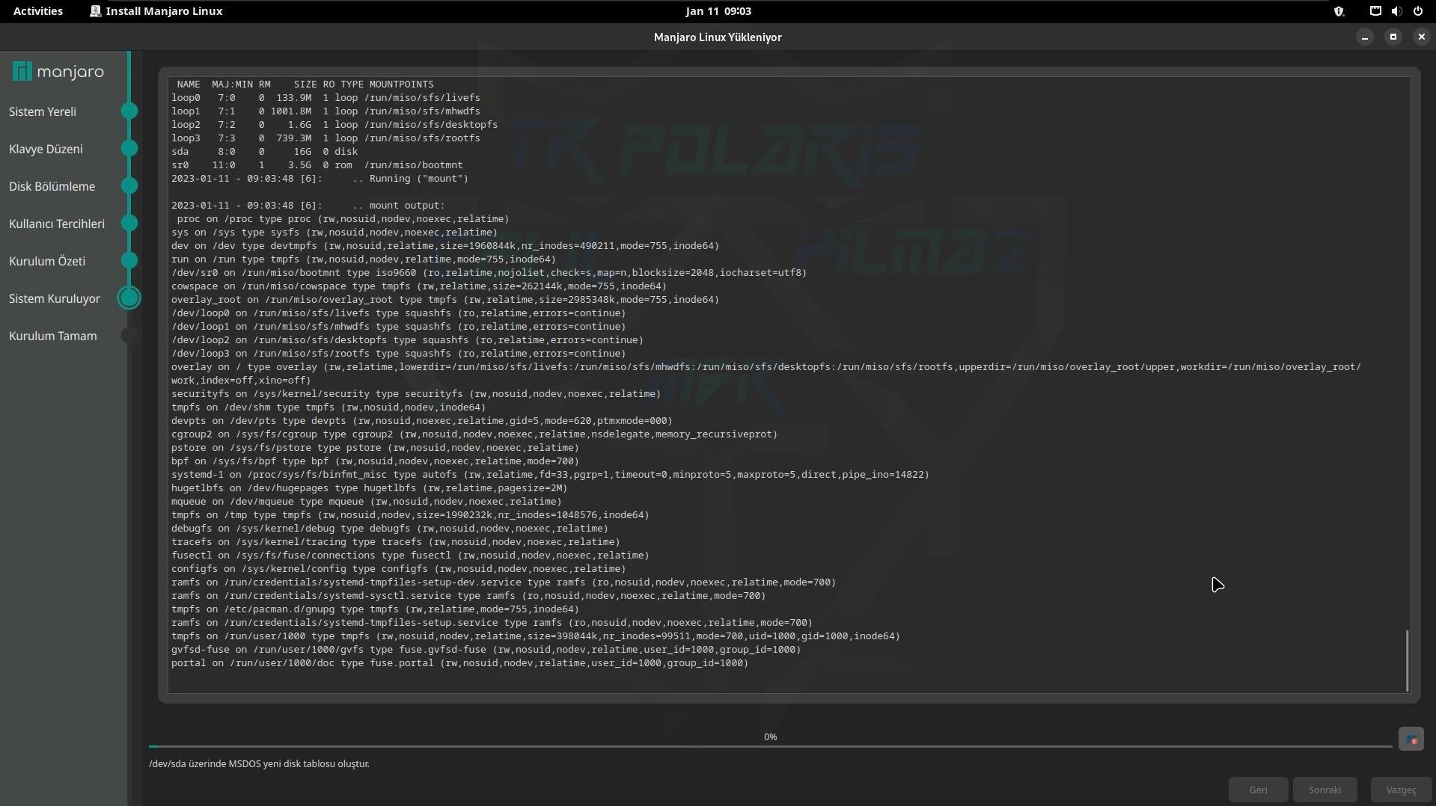Viewport: 1436px width, 806px height.
Task: Click the loop2 desktopfs row
Action: pos(334,125)
